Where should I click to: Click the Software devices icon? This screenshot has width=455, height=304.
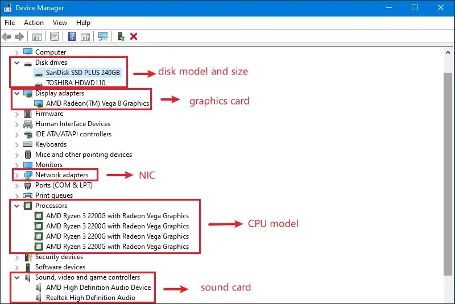[28, 267]
